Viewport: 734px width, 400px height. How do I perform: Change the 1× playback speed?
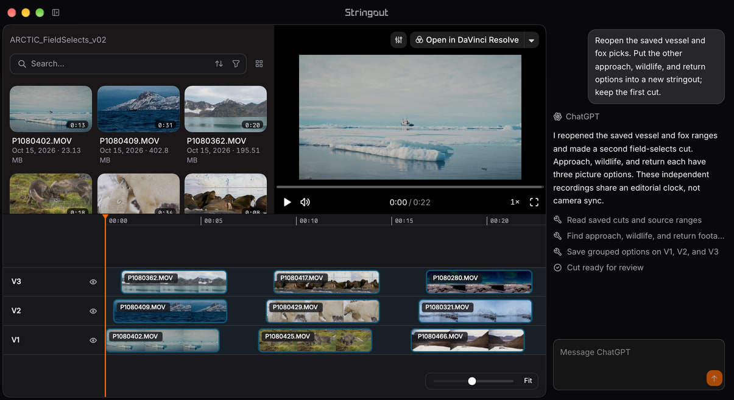515,202
